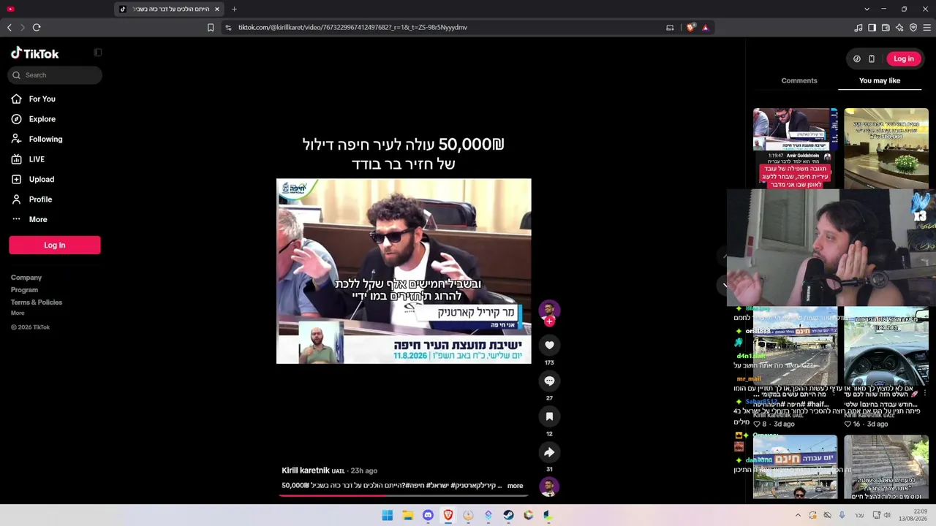Open Discord from the taskbar
The image size is (936, 526).
[x=428, y=515]
